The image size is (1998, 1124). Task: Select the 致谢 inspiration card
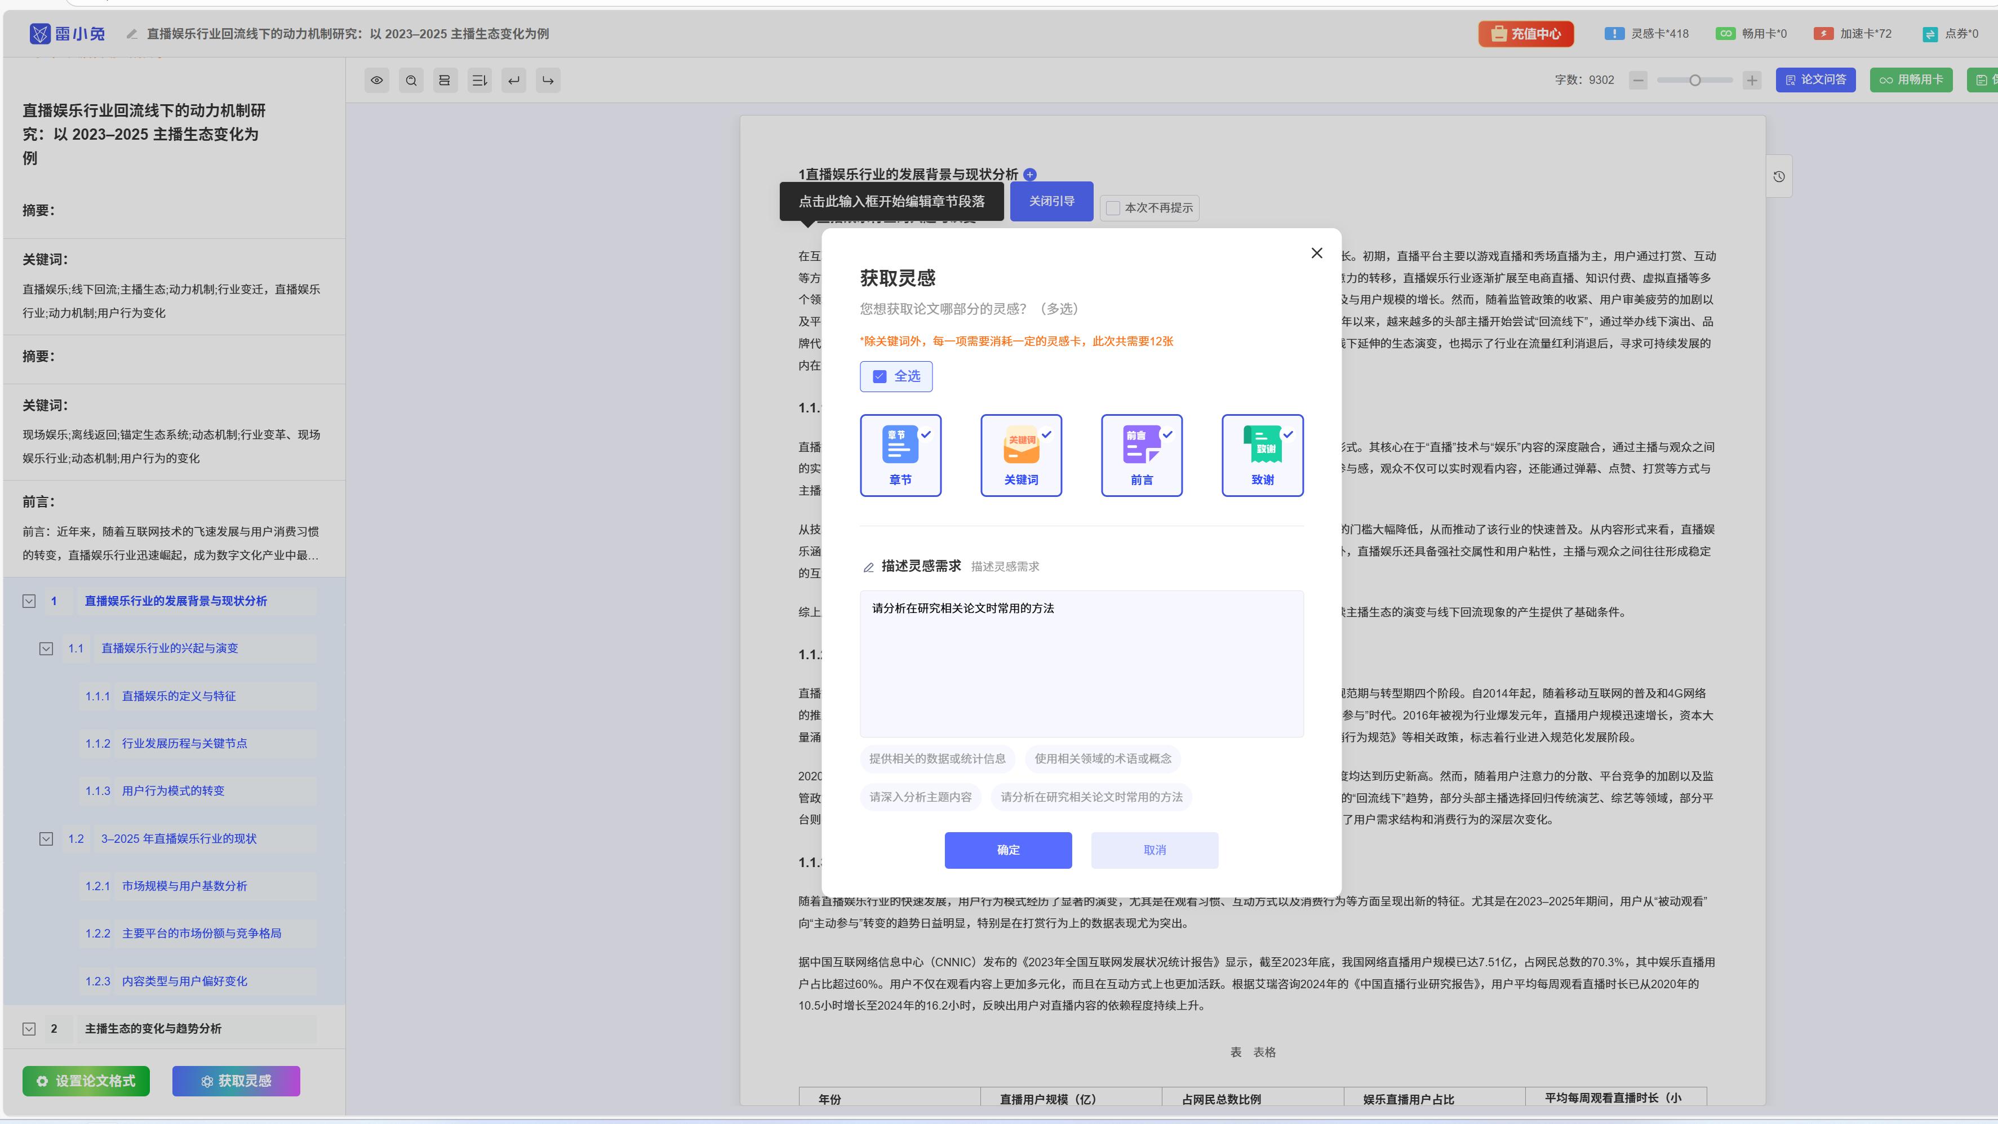coord(1262,455)
